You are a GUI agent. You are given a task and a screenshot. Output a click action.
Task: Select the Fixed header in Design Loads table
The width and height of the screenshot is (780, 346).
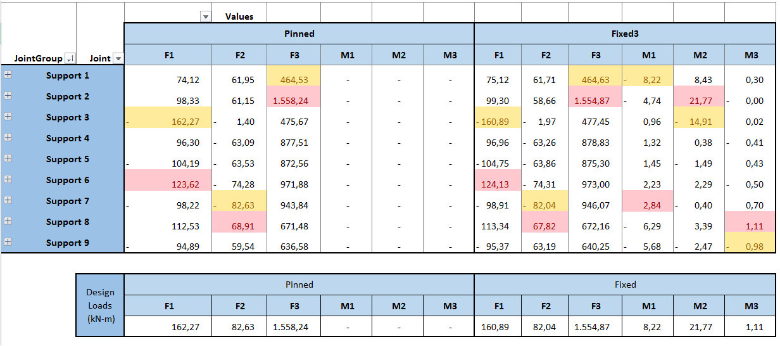(625, 285)
